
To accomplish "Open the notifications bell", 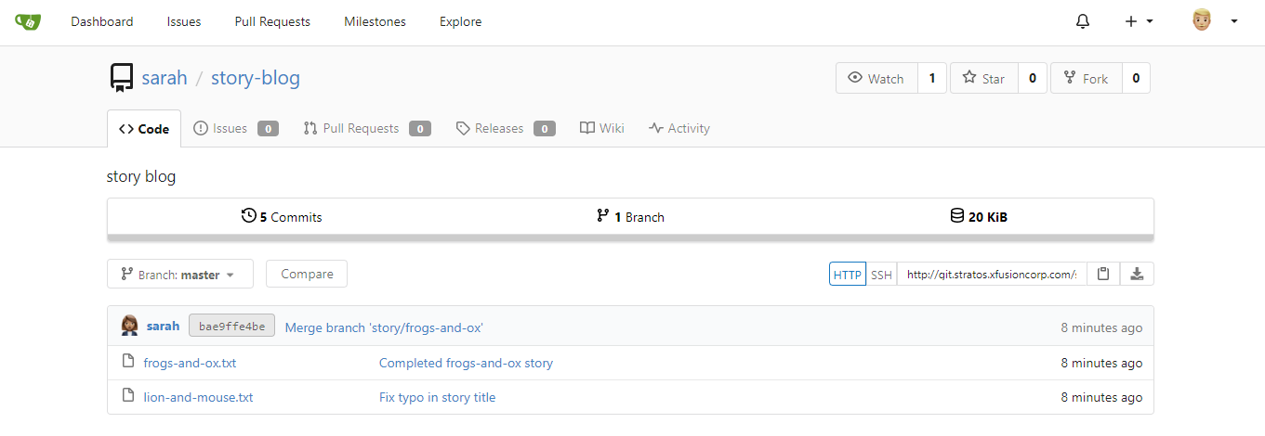I will (x=1083, y=21).
